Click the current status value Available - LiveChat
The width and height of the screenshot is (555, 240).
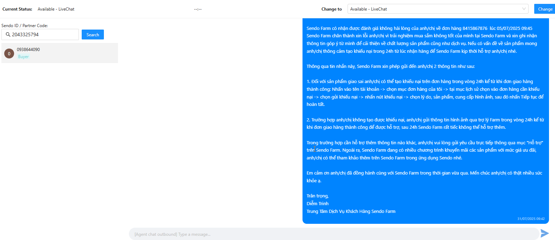click(x=56, y=9)
